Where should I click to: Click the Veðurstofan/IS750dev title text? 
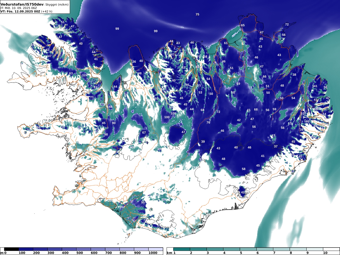(x=22, y=5)
